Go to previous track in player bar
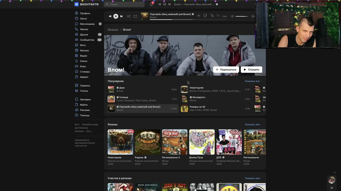This screenshot has width=341, height=191. point(110,16)
